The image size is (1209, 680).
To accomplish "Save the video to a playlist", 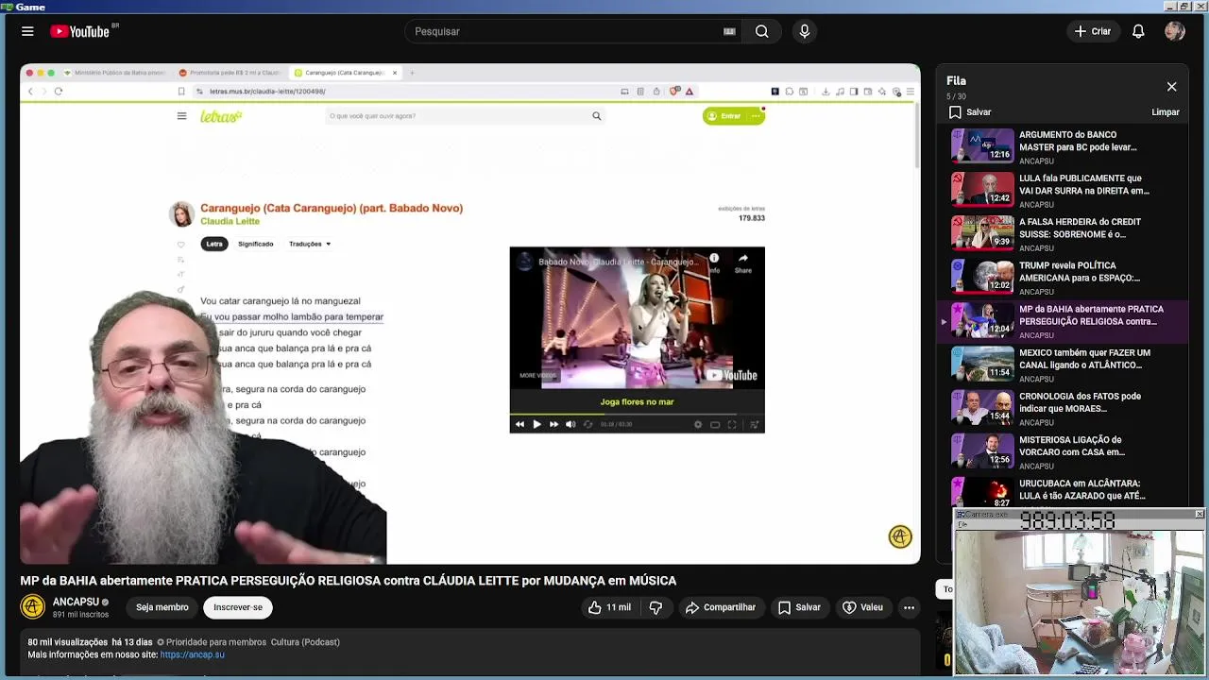I will (x=799, y=607).
